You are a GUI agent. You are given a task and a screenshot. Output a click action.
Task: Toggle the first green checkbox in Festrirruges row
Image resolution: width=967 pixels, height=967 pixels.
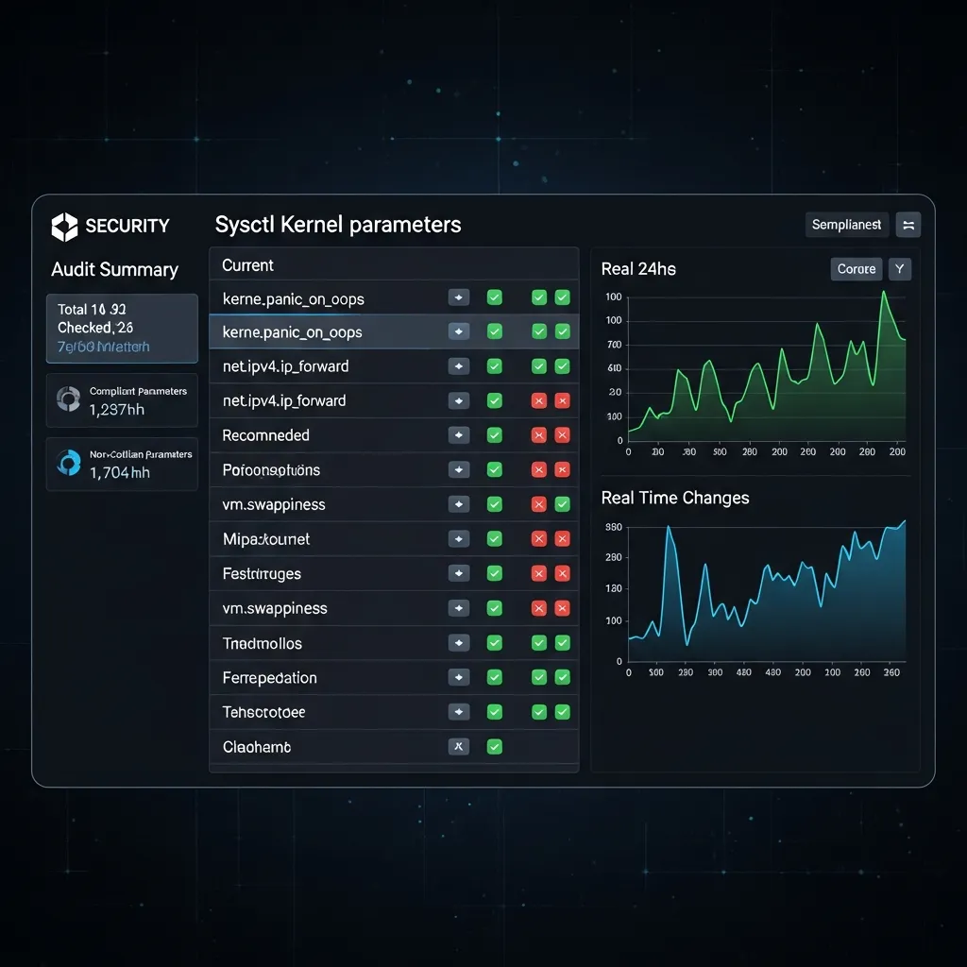tap(494, 573)
